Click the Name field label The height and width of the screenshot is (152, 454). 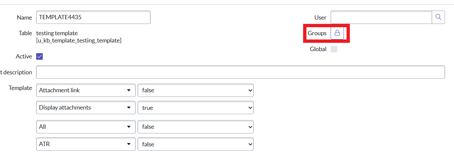click(24, 18)
